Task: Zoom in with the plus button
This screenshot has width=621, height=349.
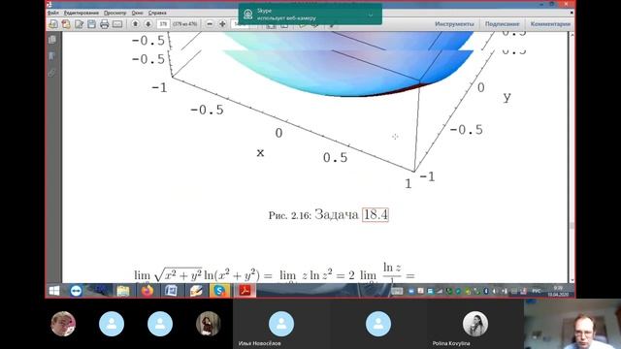Action: click(x=222, y=24)
